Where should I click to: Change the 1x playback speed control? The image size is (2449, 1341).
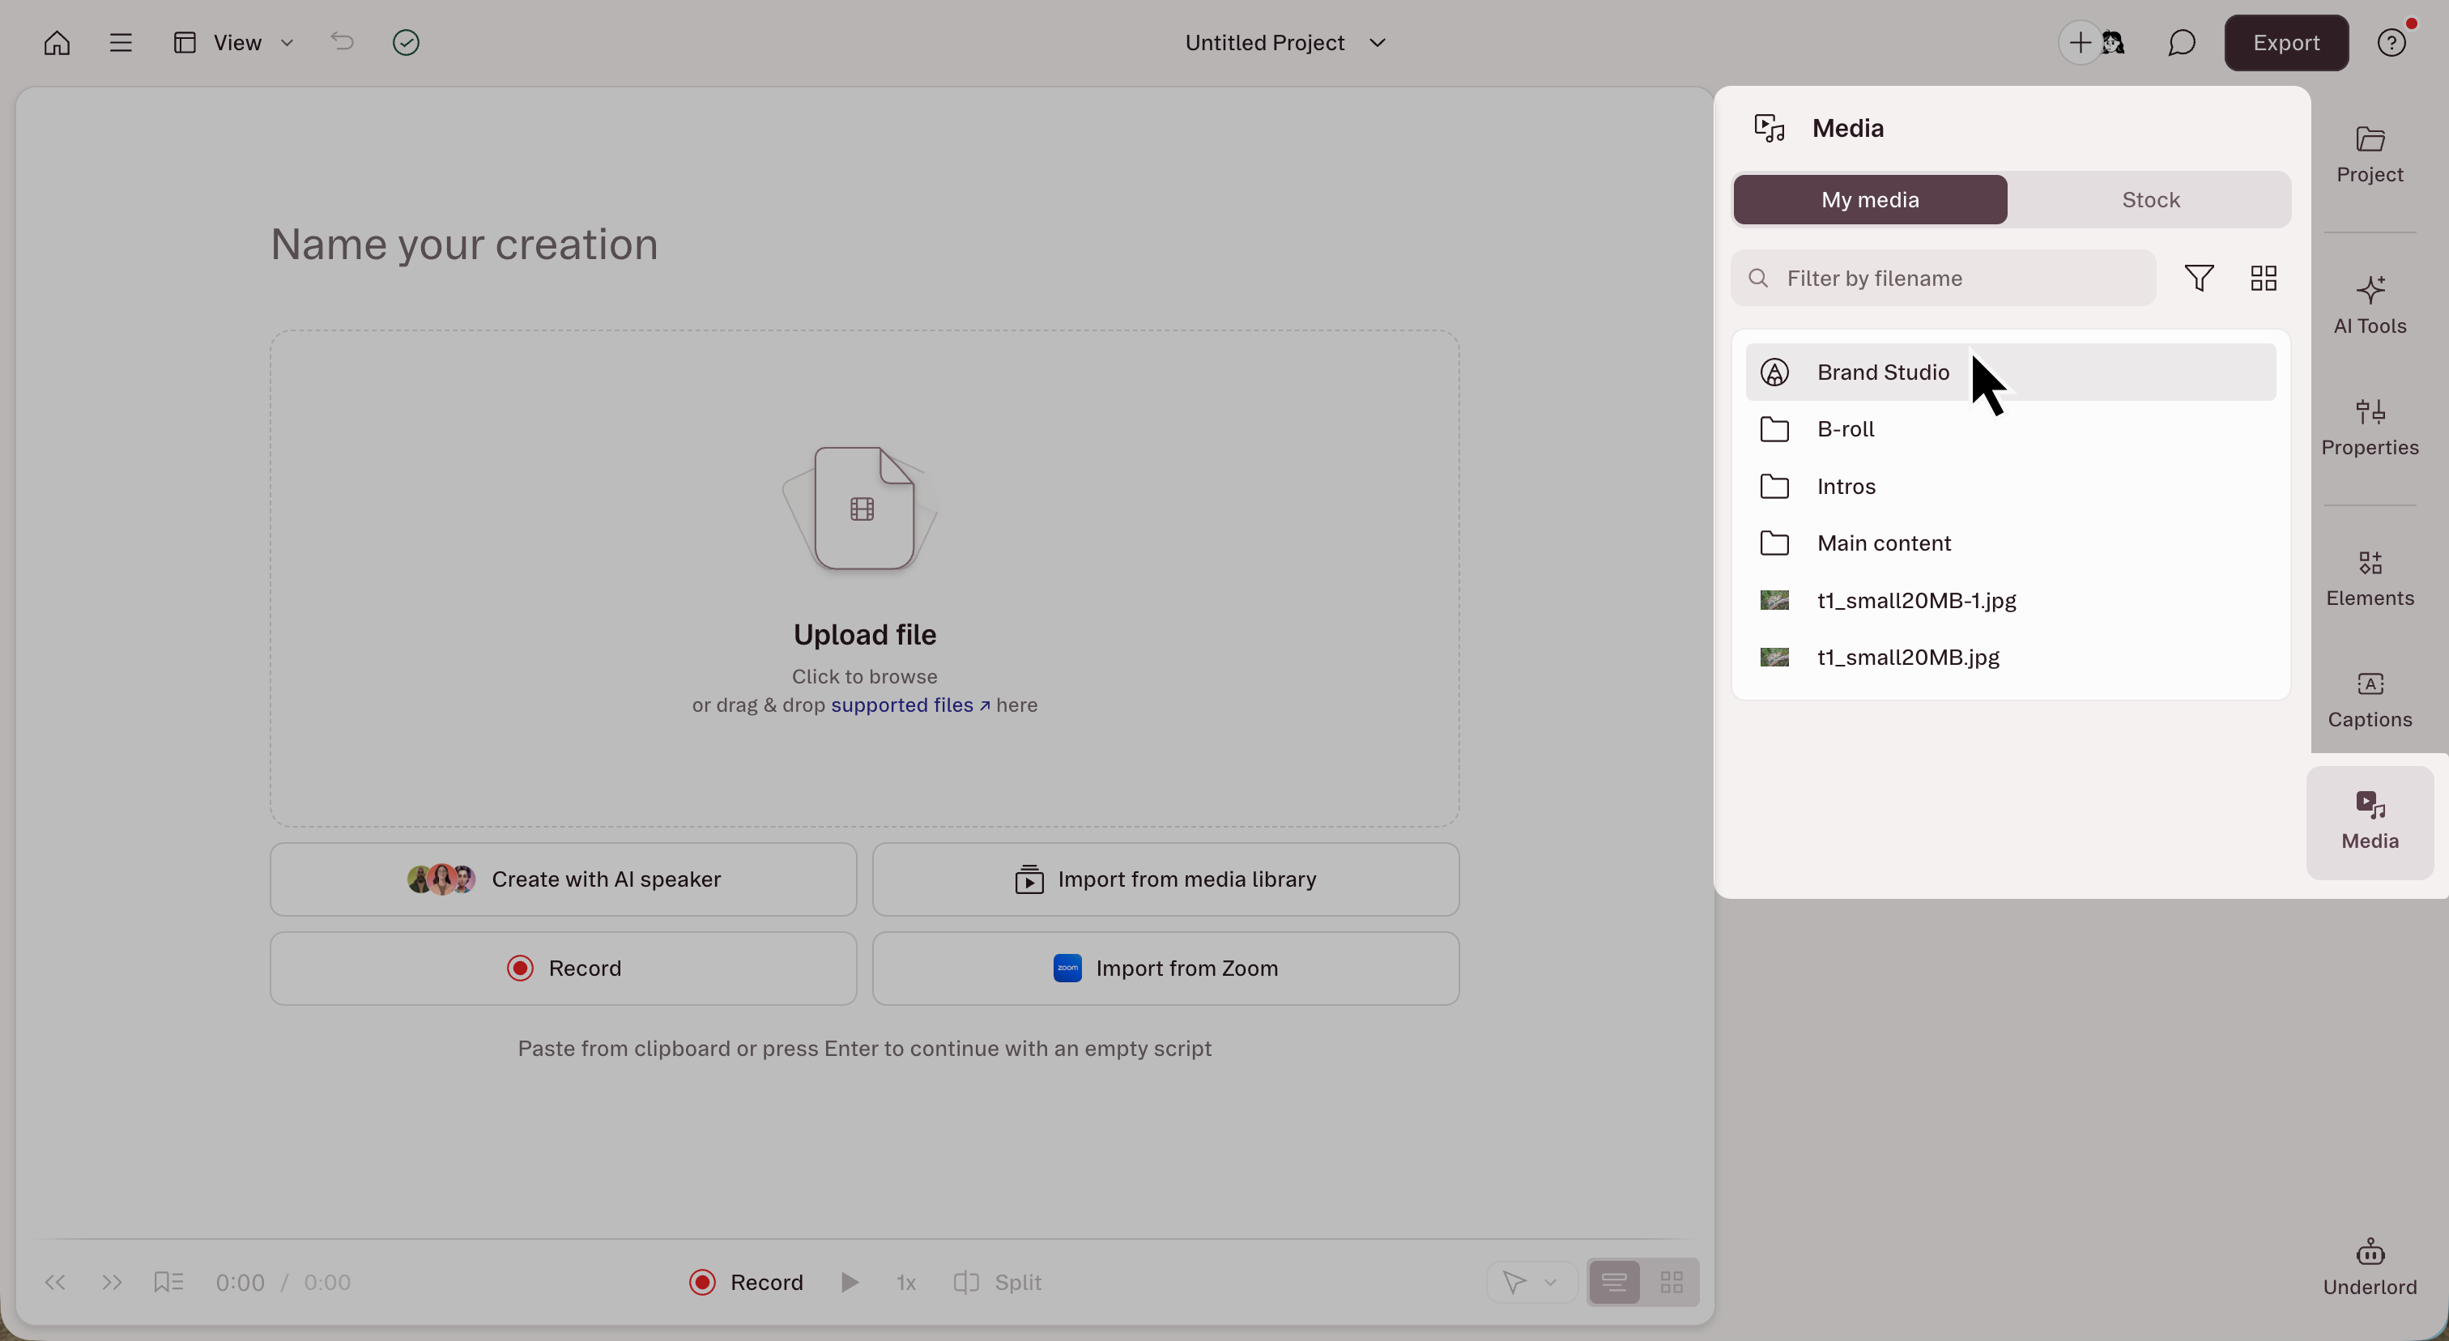[905, 1282]
